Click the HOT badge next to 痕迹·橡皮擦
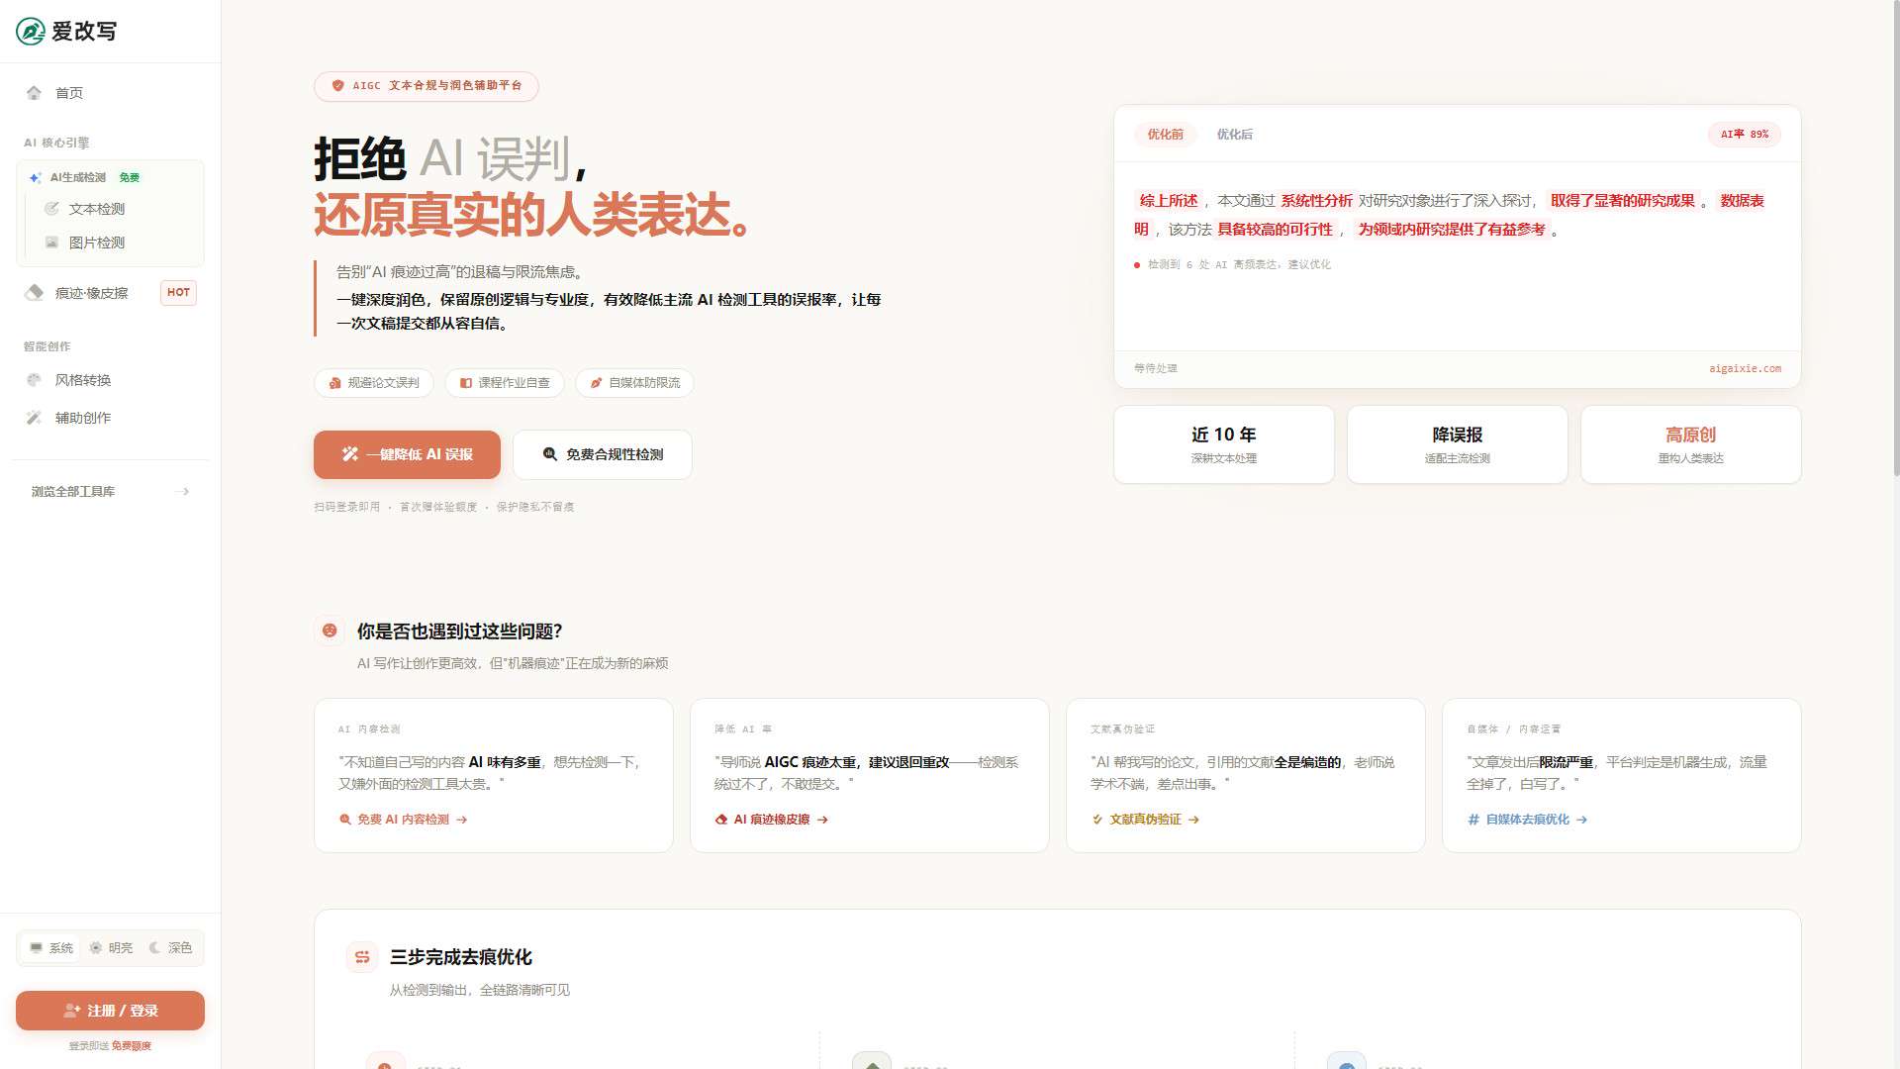The height and width of the screenshot is (1069, 1900). (178, 293)
